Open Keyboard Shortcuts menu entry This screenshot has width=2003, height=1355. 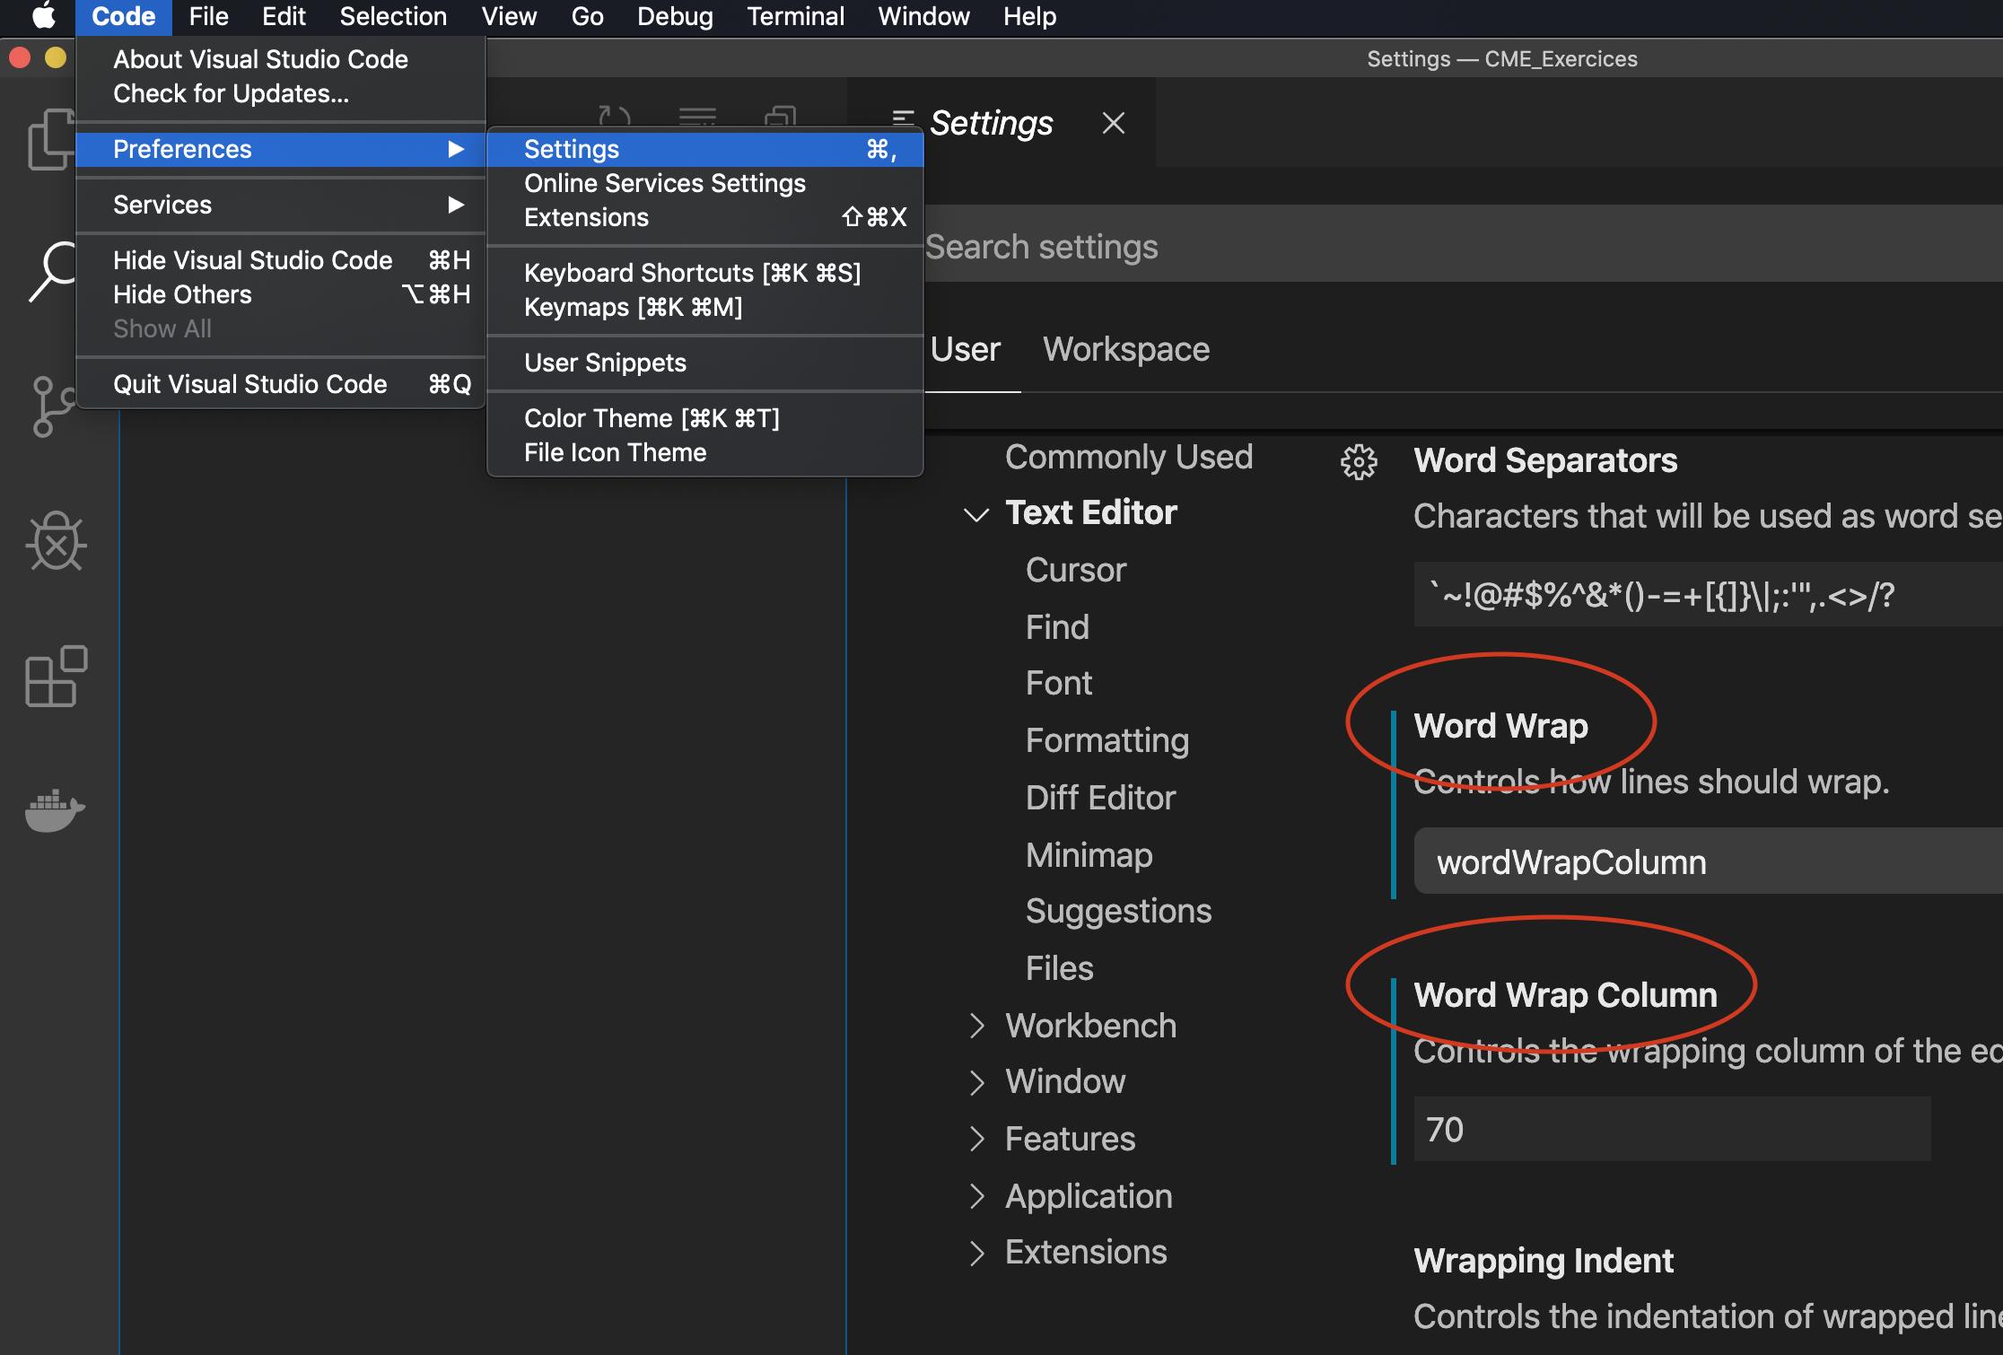705,273
